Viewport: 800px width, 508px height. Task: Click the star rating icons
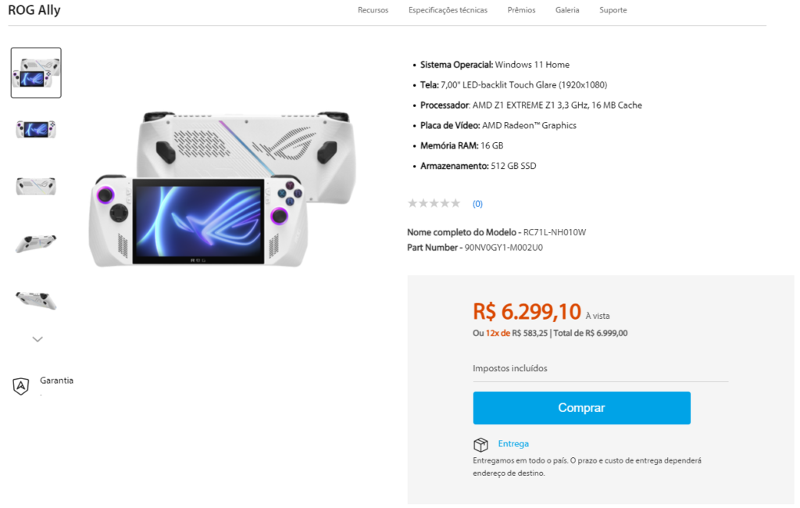point(434,203)
